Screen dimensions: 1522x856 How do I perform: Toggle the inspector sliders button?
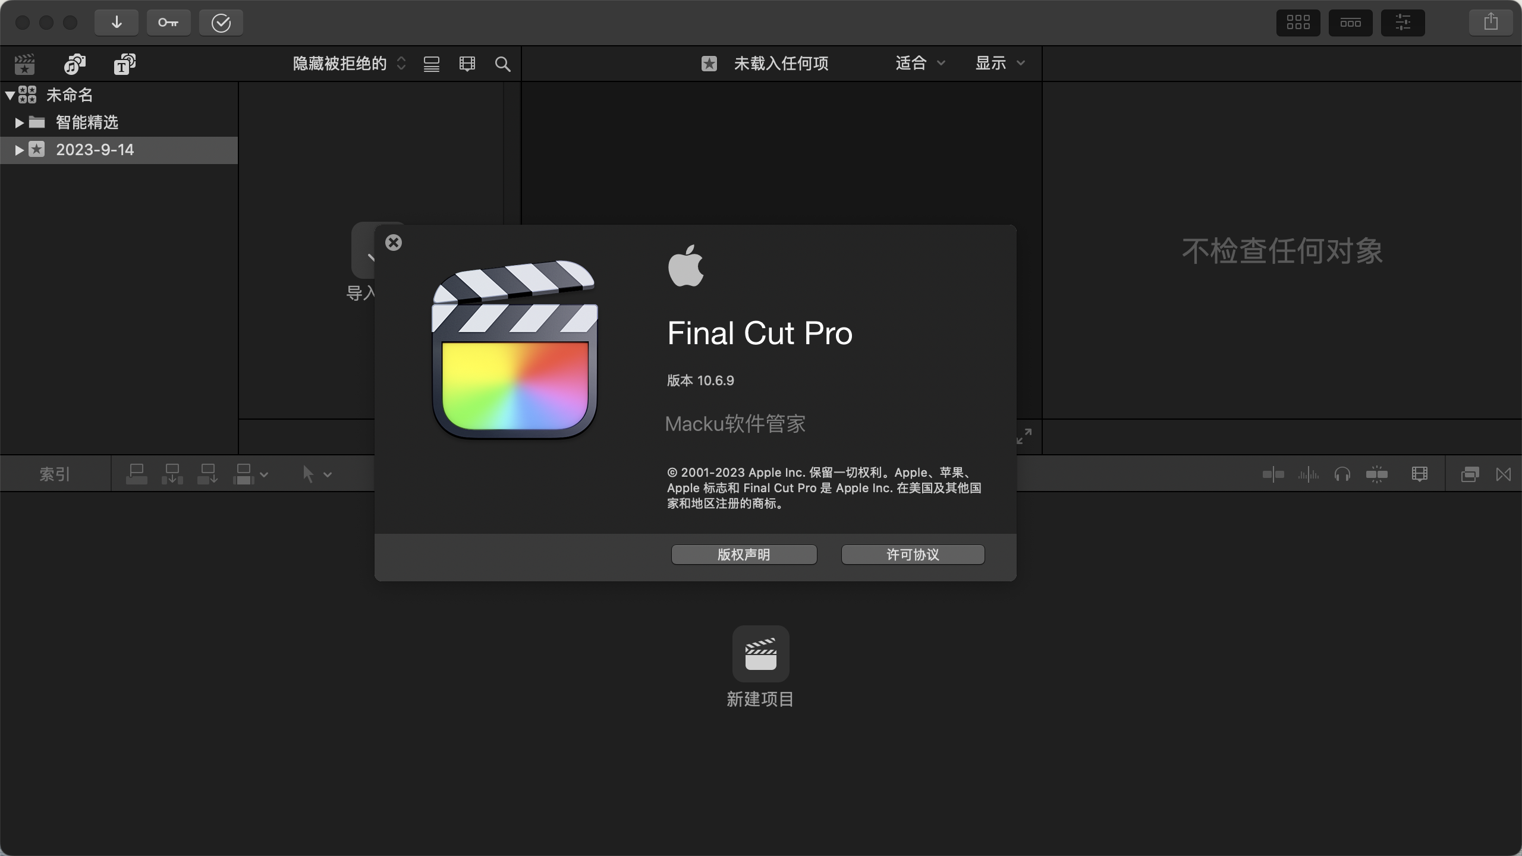tap(1402, 23)
